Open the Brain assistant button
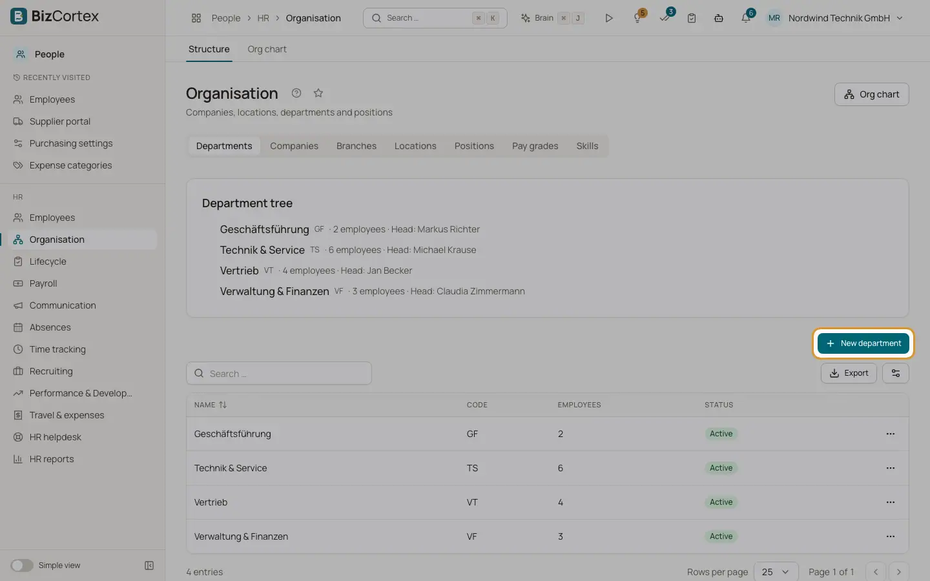The height and width of the screenshot is (581, 930). coord(553,18)
